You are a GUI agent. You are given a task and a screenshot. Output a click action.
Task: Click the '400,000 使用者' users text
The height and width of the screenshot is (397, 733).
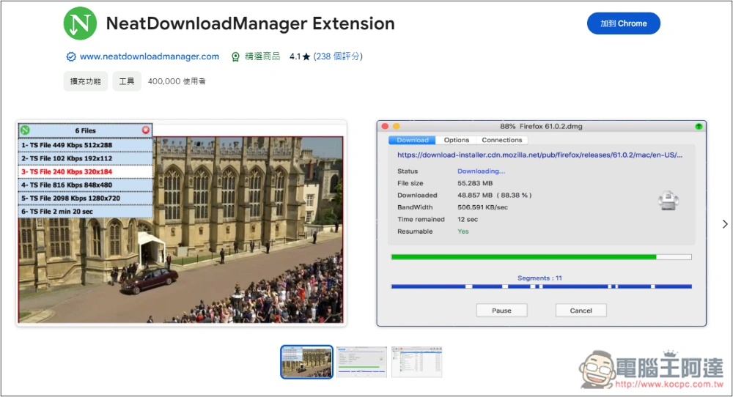177,81
